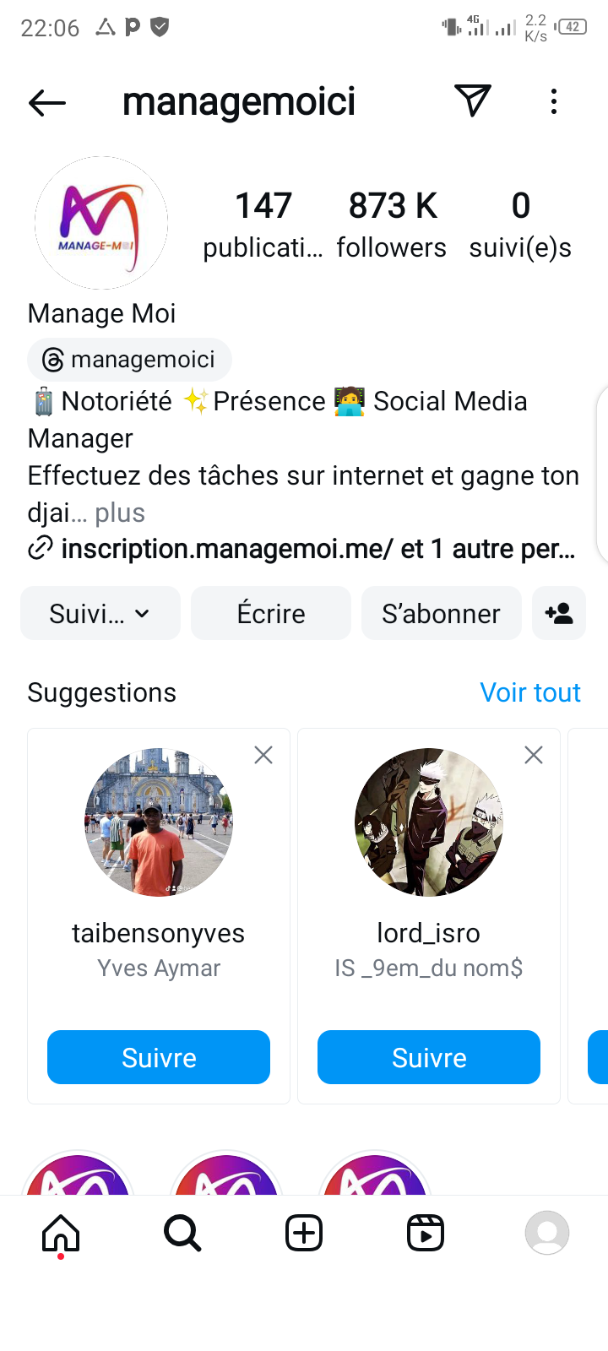Tap the back arrow icon
Image resolution: width=608 pixels, height=1351 pixels.
47,103
